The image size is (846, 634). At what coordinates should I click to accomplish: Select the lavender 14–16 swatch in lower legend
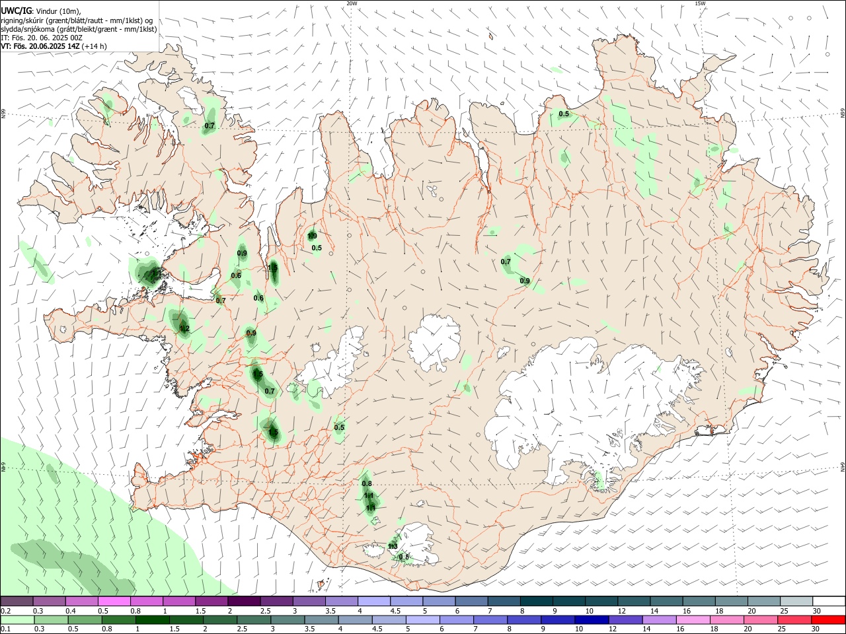click(660, 619)
